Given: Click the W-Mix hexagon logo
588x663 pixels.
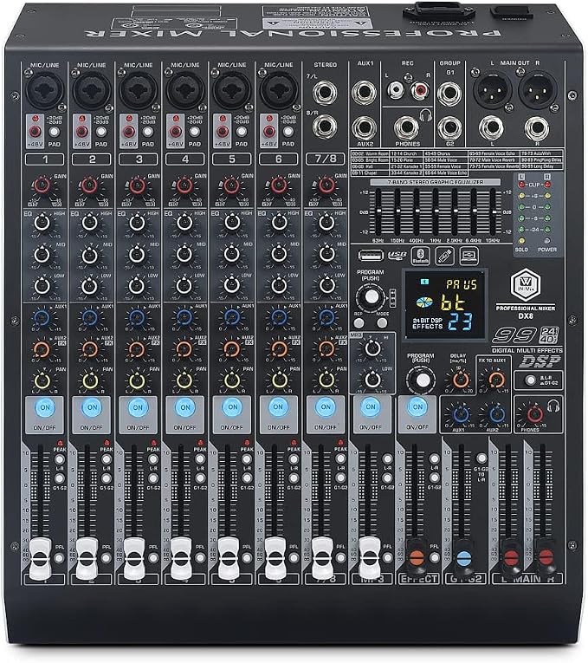Looking at the screenshot, I should point(526,284).
